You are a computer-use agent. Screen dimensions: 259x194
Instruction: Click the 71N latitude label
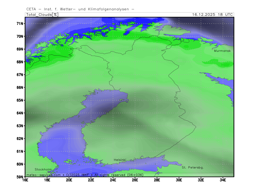coord(20,24)
